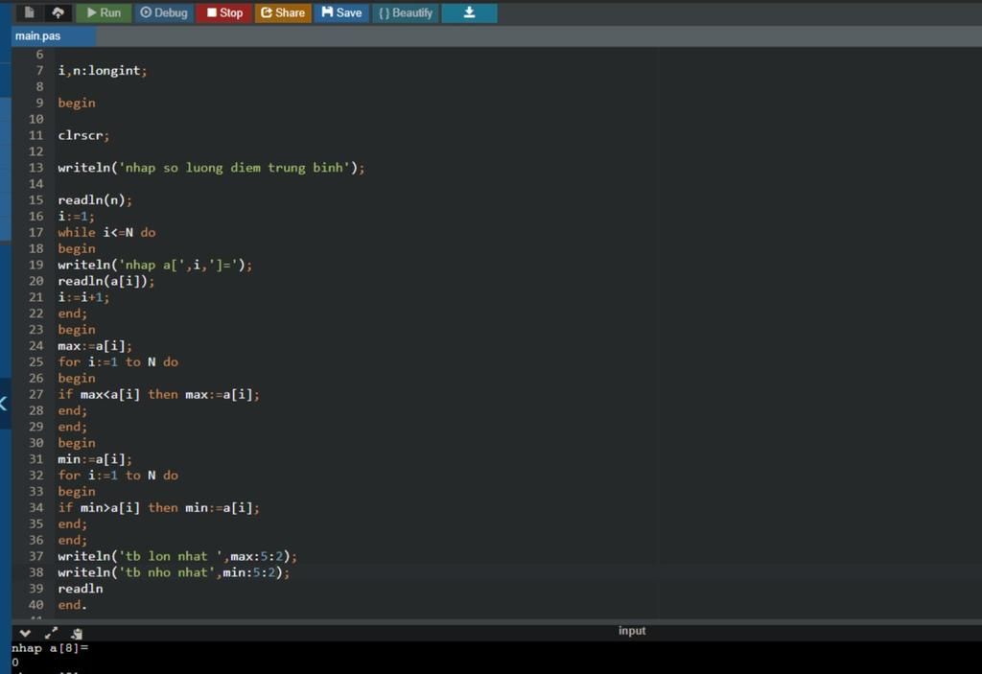Click line number 32 in gutter
This screenshot has width=982, height=674.
(x=35, y=476)
